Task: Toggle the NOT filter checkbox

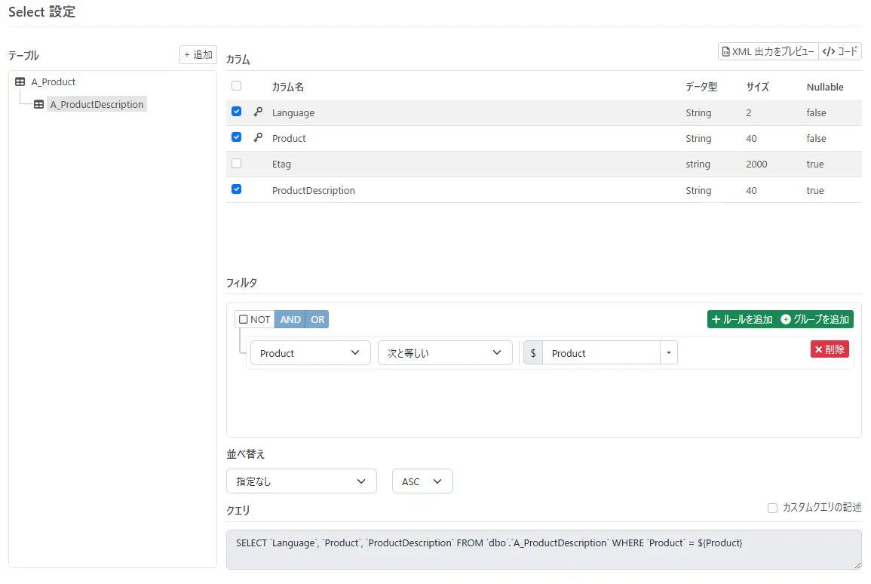Action: coord(244,319)
